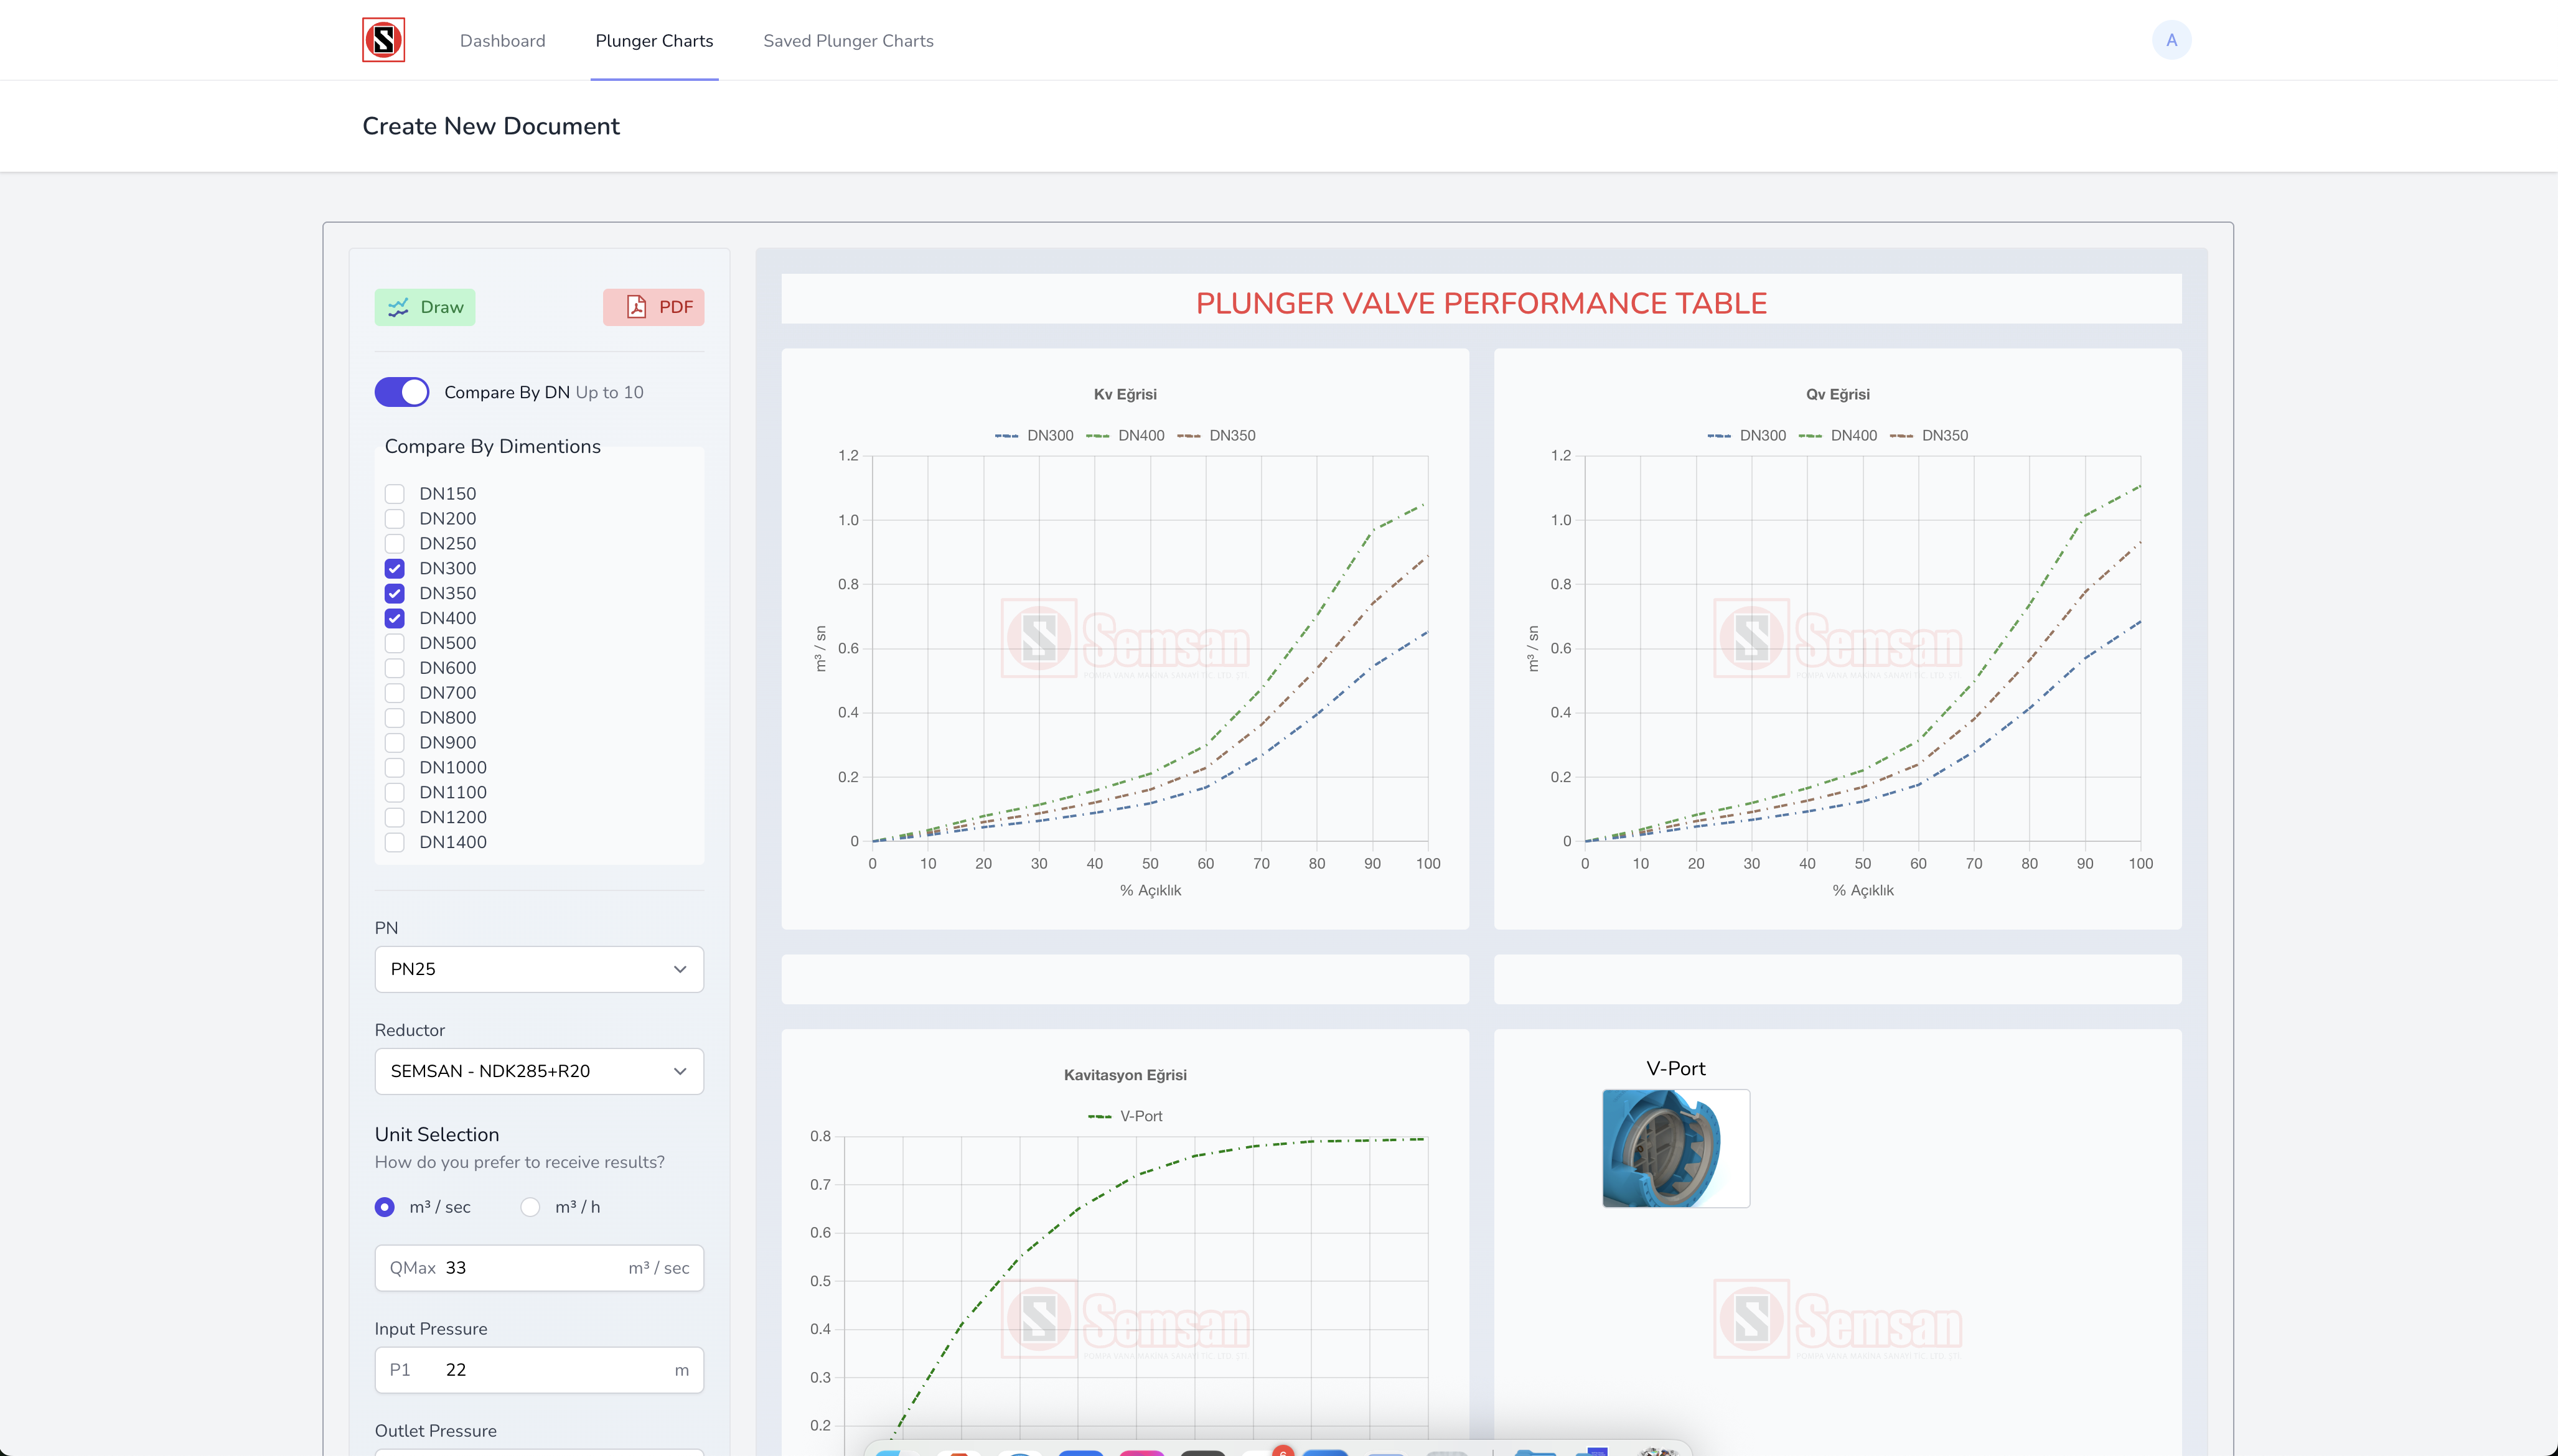Click V-Port legend marker in the Kavitasyon chart

1099,1116
